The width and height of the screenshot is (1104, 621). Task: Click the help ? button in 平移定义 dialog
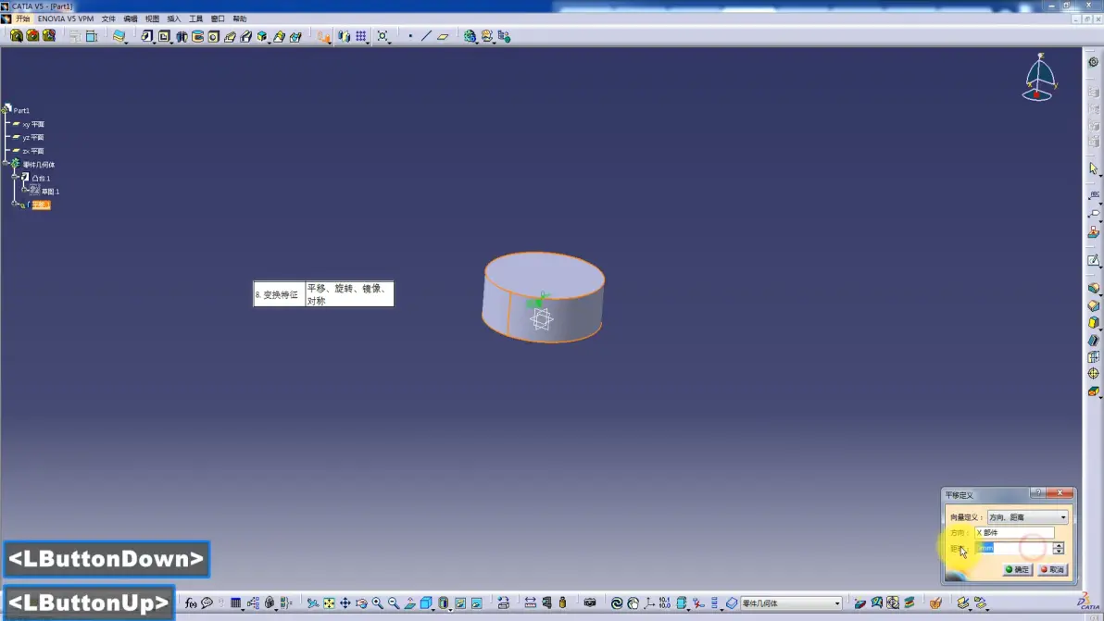[x=1038, y=493]
